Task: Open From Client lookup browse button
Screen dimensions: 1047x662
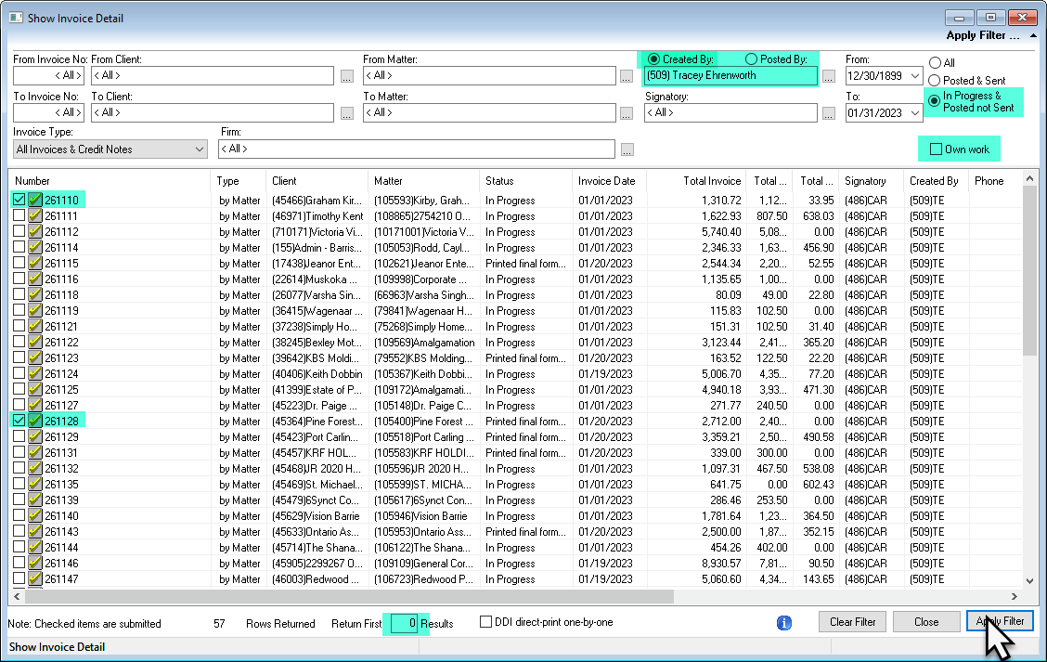Action: [346, 76]
